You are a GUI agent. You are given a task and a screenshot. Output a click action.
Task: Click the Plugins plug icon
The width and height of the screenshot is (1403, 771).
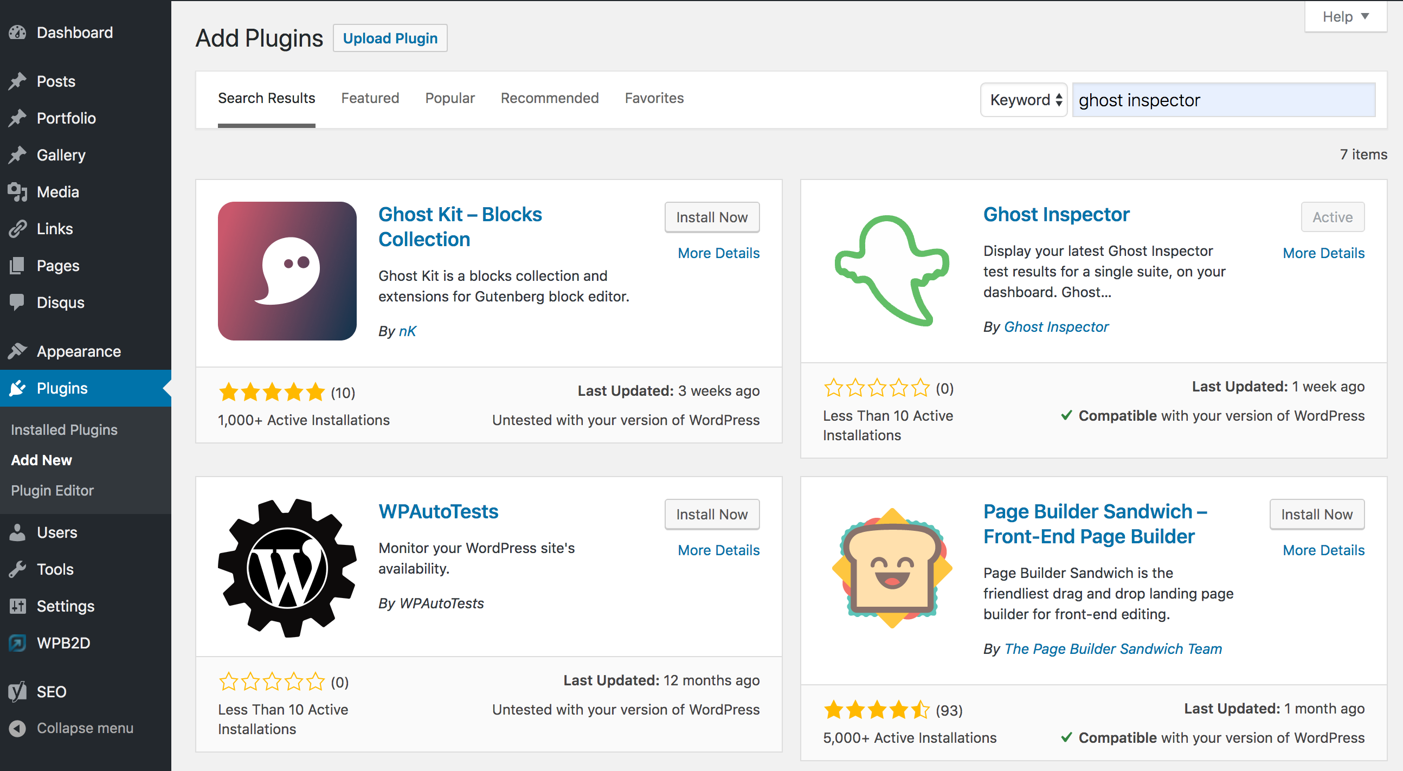17,389
